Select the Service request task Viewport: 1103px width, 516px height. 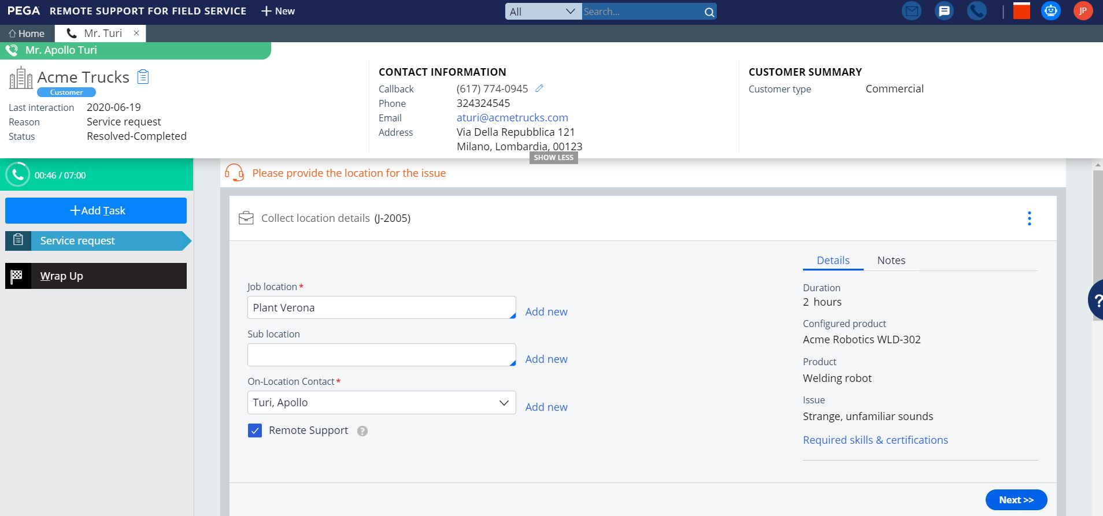pos(98,240)
